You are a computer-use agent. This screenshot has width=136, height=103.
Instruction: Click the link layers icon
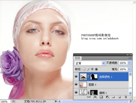(x=89, y=97)
